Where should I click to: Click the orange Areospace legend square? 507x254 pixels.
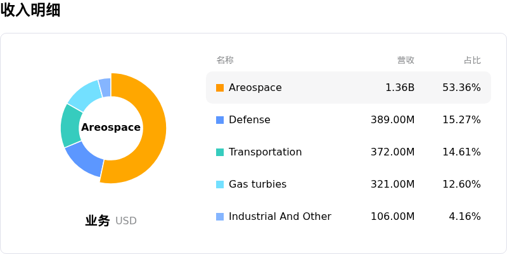pyautogui.click(x=220, y=88)
